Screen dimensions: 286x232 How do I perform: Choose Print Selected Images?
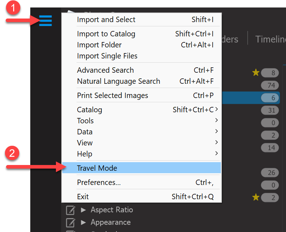point(141,96)
